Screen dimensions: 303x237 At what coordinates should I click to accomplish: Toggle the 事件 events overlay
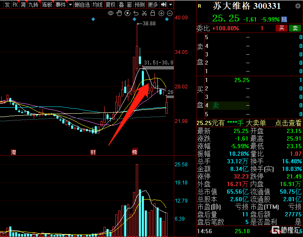[x=61, y=5]
